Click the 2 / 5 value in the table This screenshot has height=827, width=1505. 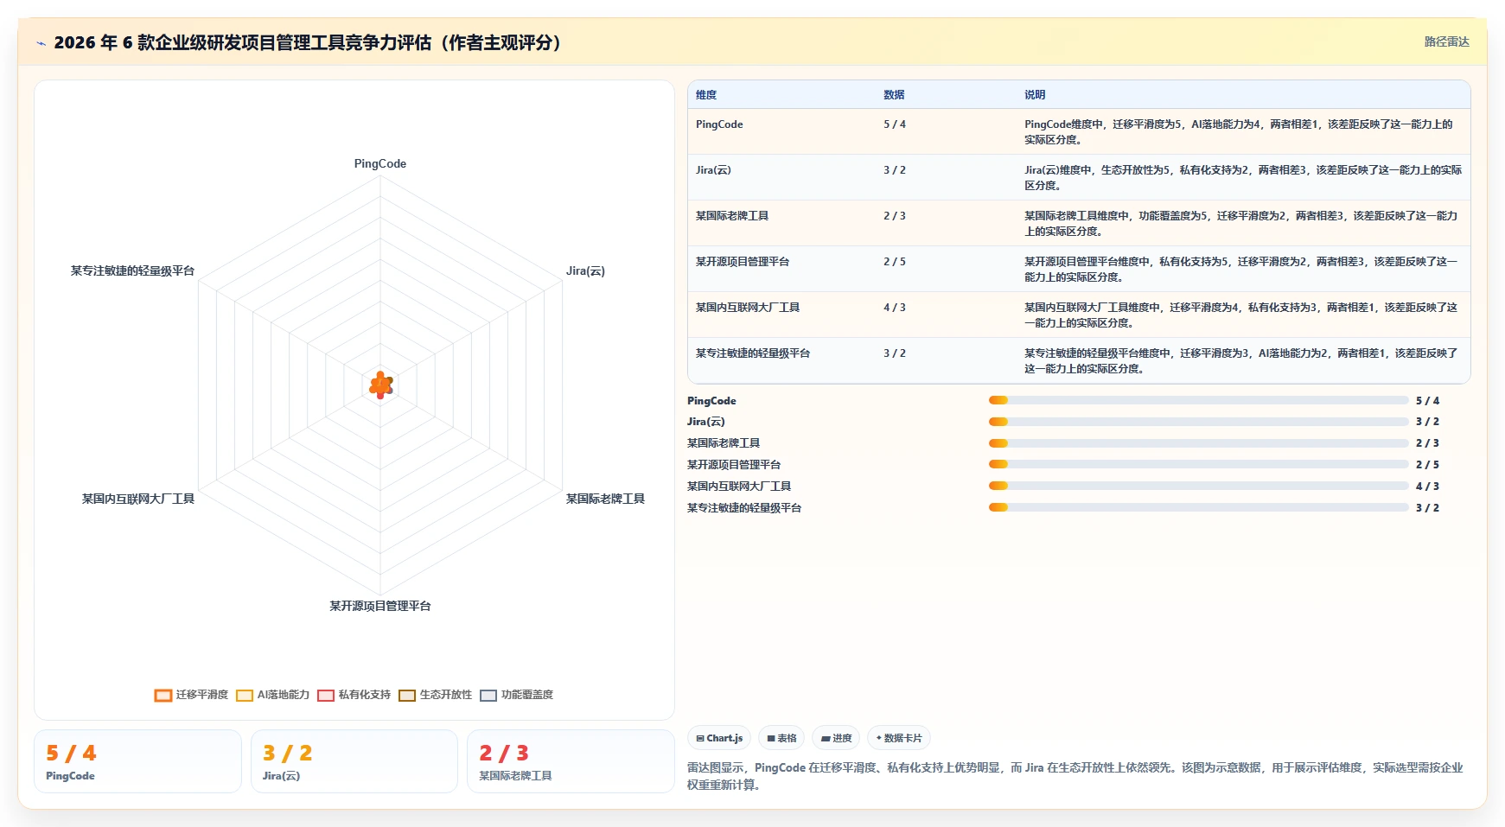click(x=895, y=262)
